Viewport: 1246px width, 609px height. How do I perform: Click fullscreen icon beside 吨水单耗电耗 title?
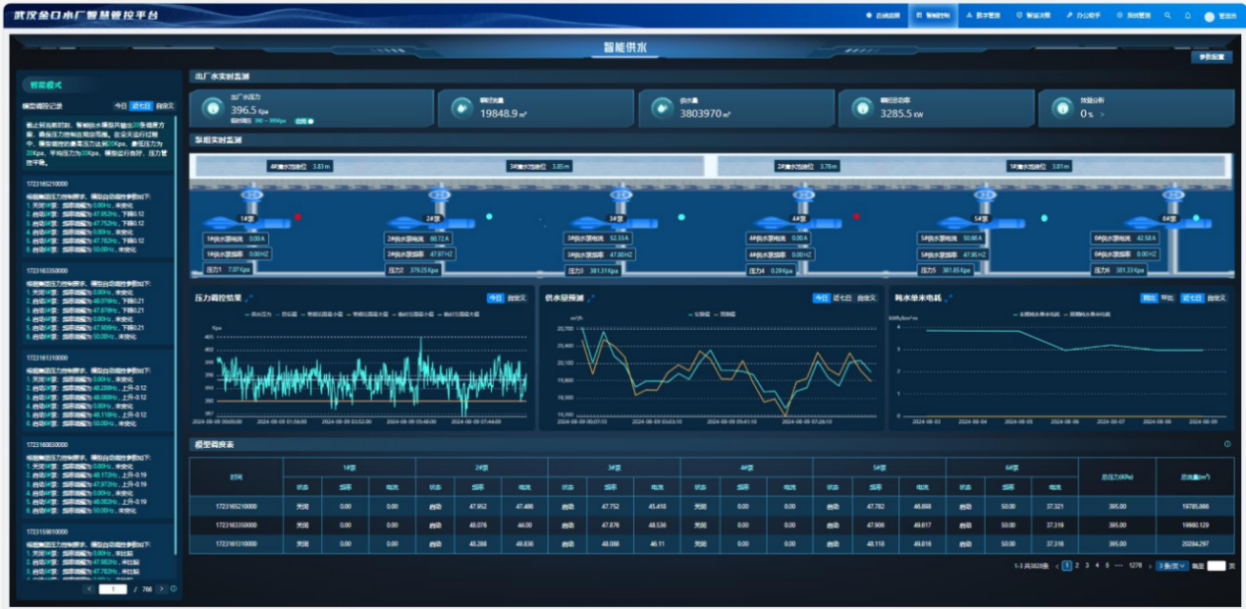point(949,298)
